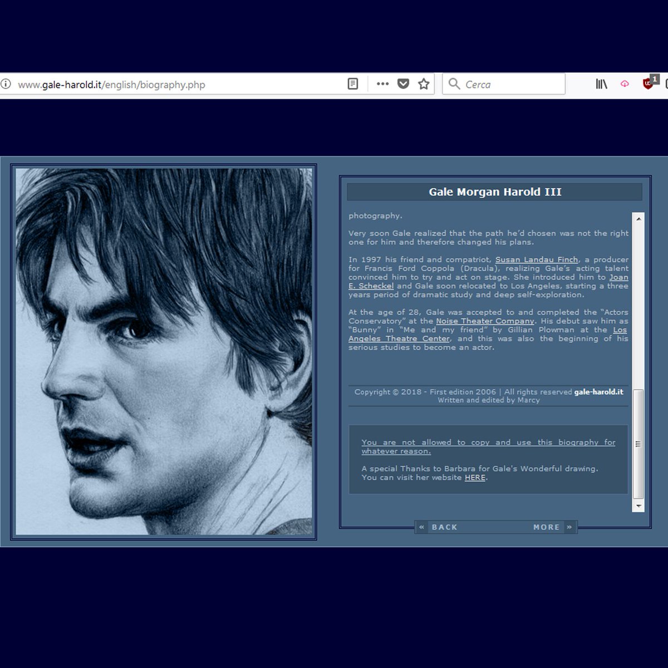Image resolution: width=668 pixels, height=668 pixels.
Task: Click the Cerca search field
Action: tap(504, 84)
